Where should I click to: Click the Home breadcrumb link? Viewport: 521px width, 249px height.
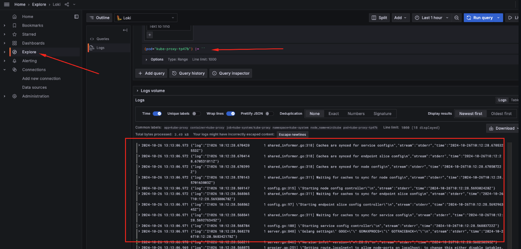[x=20, y=4]
